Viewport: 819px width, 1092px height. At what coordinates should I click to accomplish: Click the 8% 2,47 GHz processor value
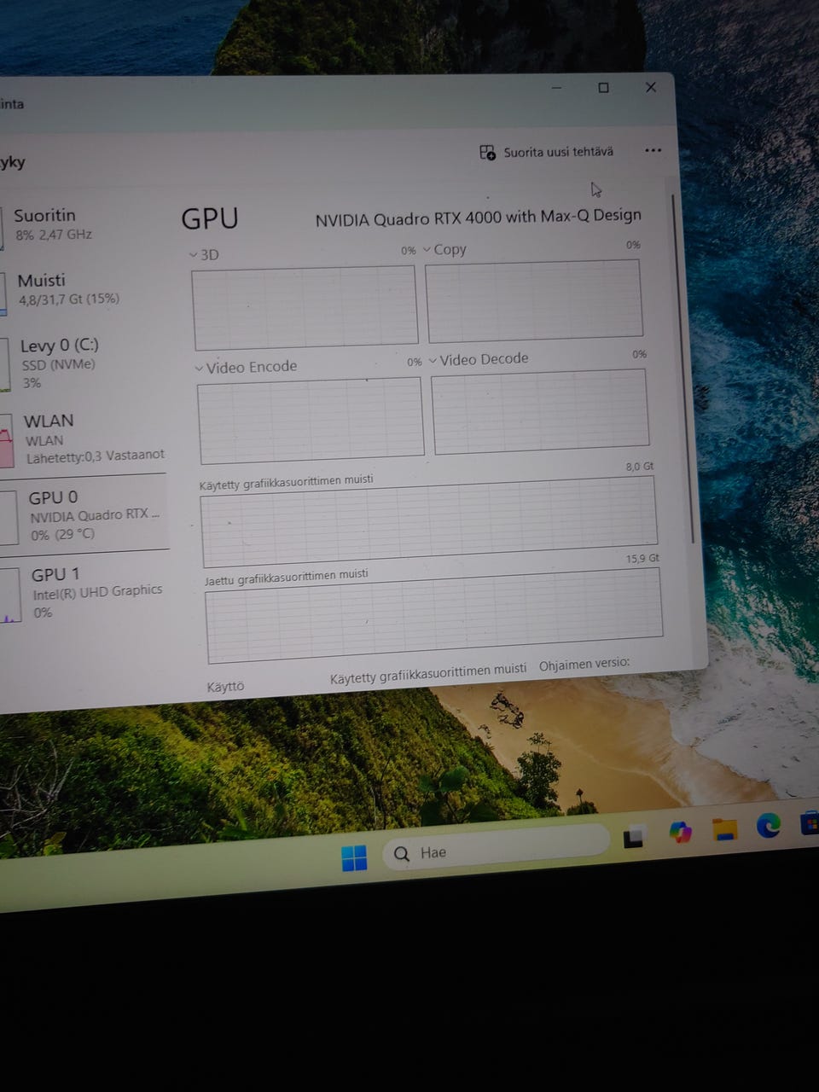click(x=54, y=235)
